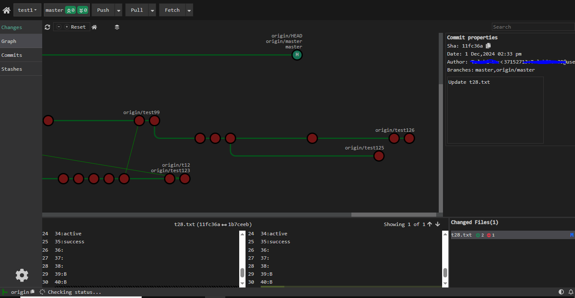
Task: Copy the origin URL icon in status bar
Action: (x=32, y=292)
